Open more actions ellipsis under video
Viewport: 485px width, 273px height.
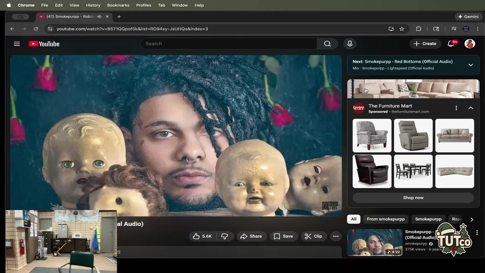click(336, 236)
